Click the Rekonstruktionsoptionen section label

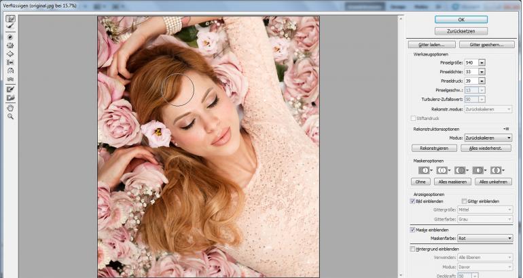pyautogui.click(x=436, y=129)
